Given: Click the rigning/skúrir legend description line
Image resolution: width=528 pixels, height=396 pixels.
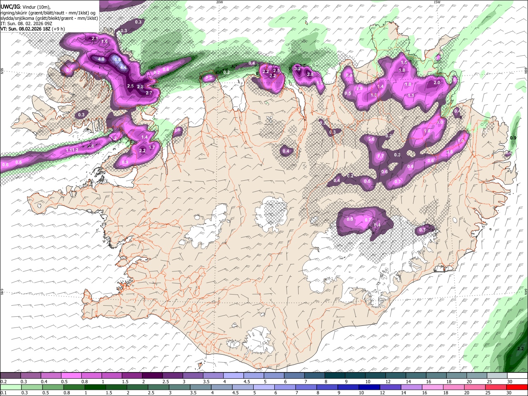Looking at the screenshot, I should click(48, 12).
